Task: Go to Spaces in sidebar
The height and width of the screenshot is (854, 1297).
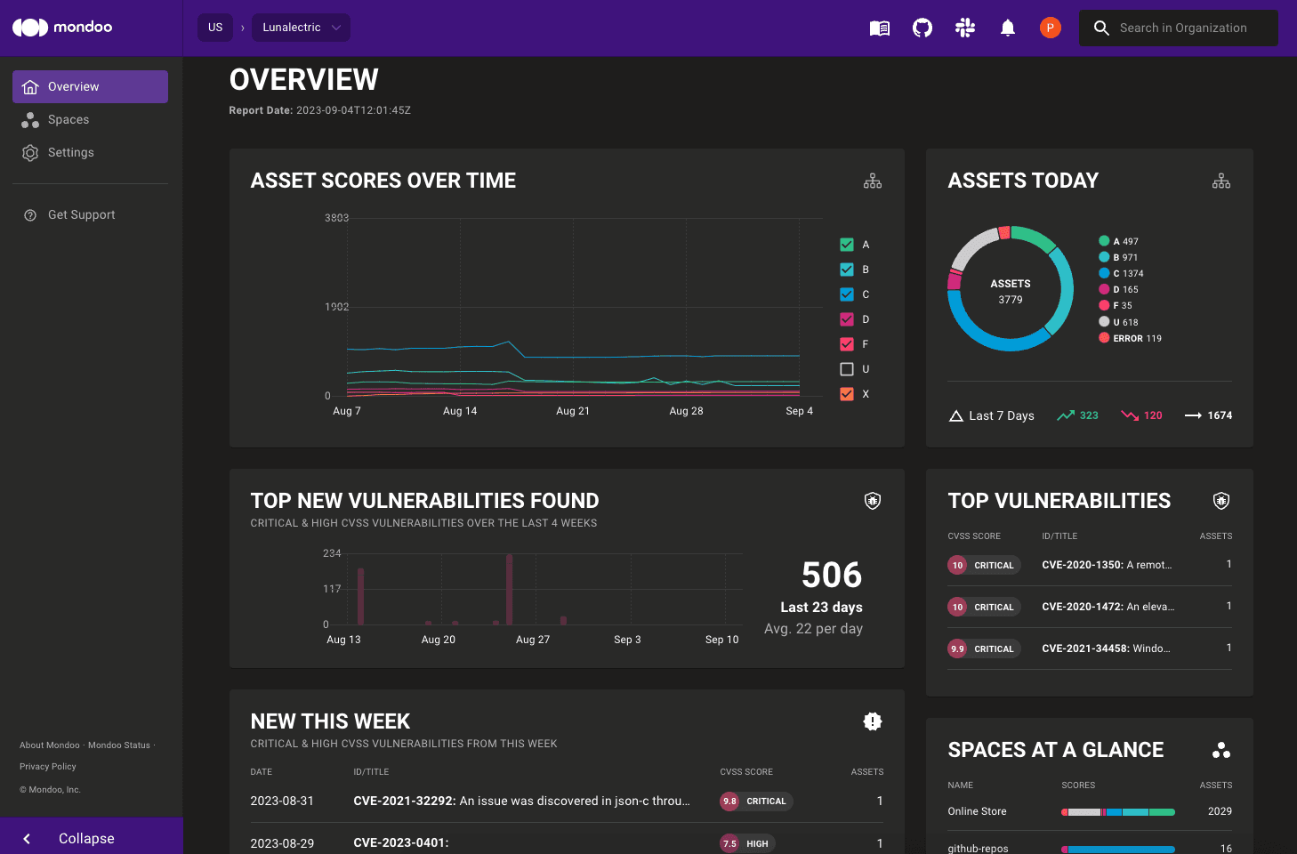Action: click(68, 120)
